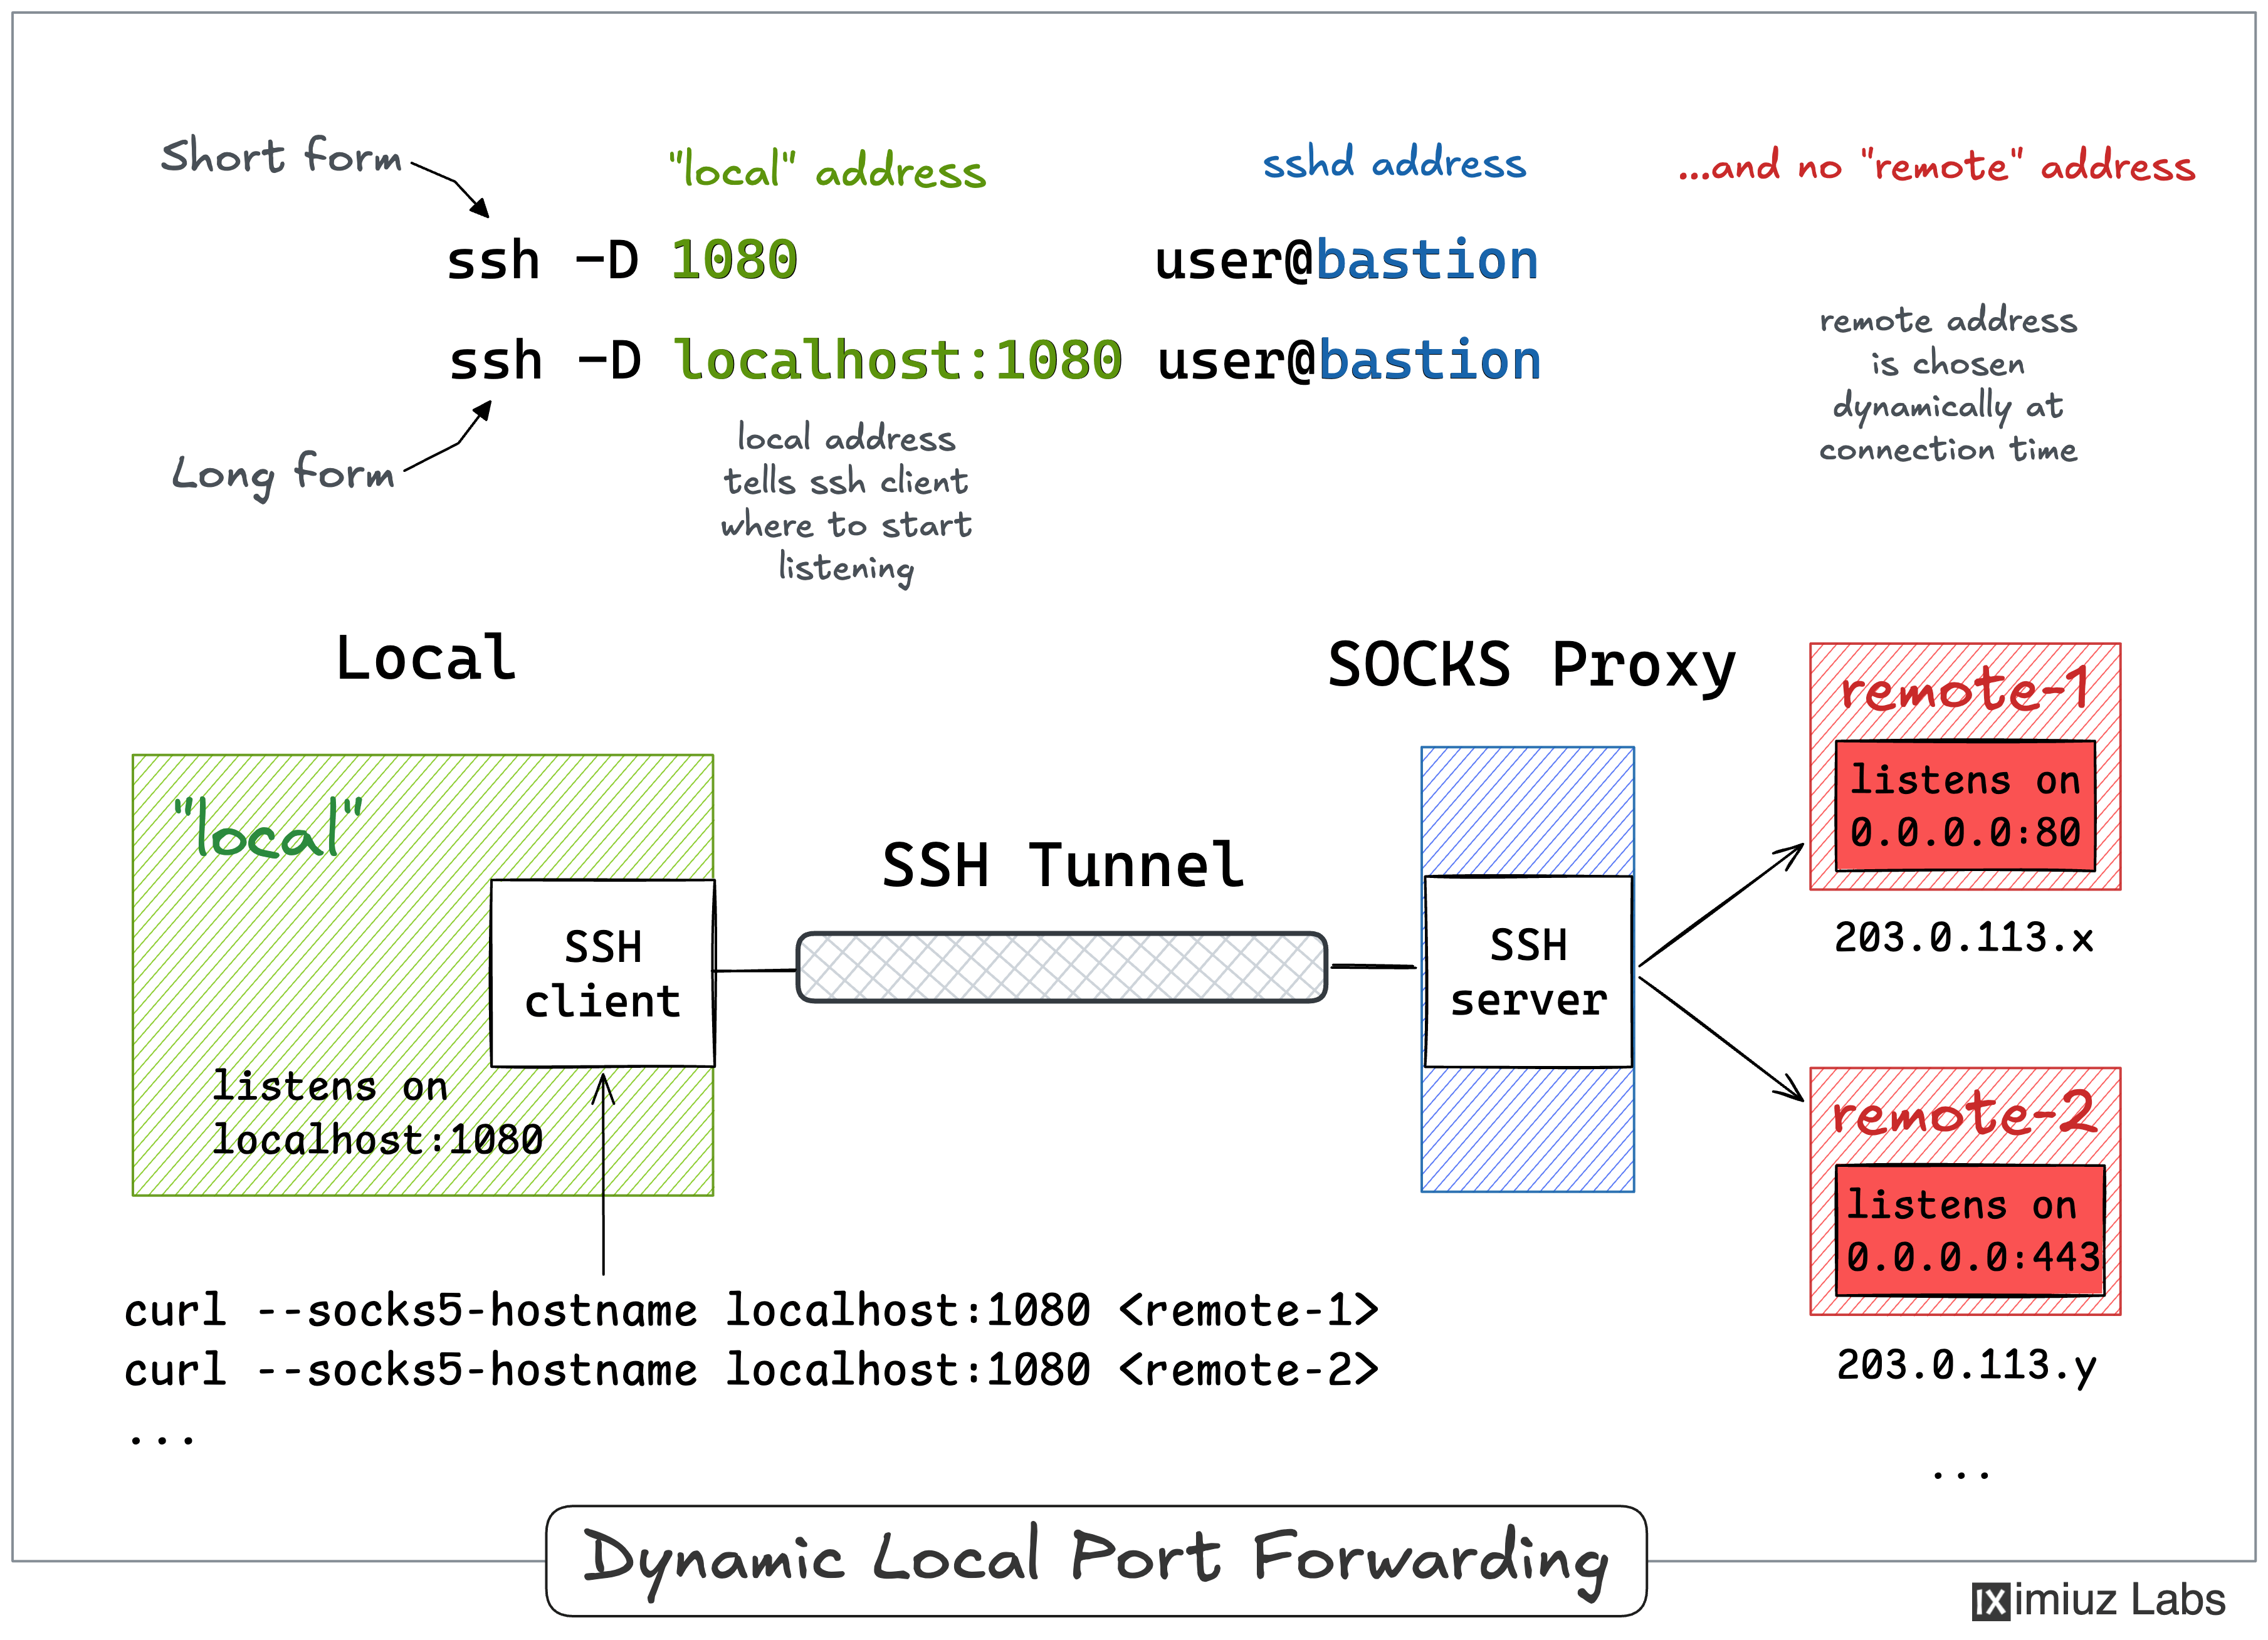This screenshot has height=1640, width=2268.
Task: Click the curl command targeting <remote-2>
Action: (751, 1369)
